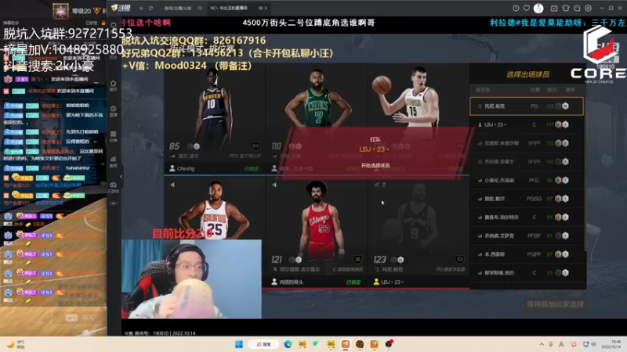Choose 克里斯.米德尔顿 SF/PF in the list
Screen dimensions: 627x352
click(x=527, y=143)
